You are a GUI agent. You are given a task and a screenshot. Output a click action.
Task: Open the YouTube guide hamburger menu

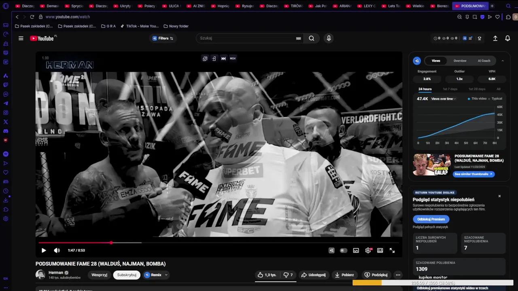pos(21,38)
